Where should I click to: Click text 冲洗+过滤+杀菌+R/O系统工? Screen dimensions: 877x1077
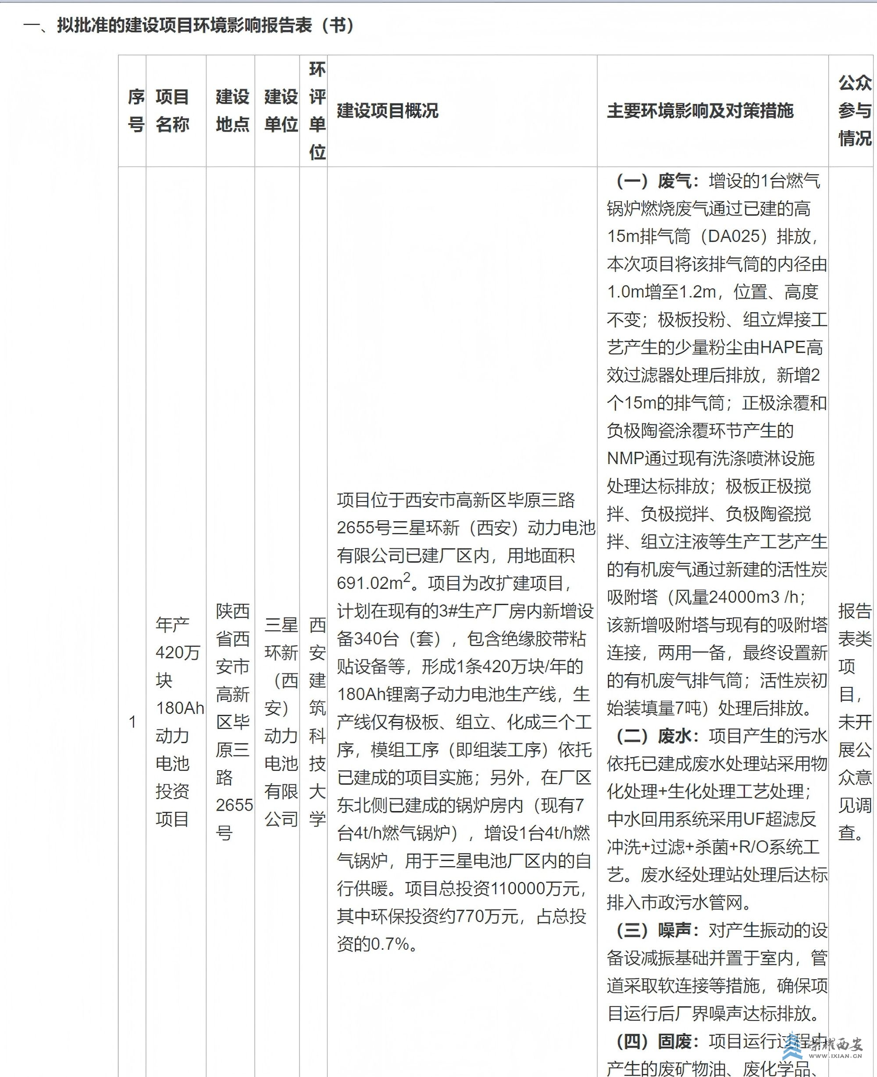tap(713, 847)
